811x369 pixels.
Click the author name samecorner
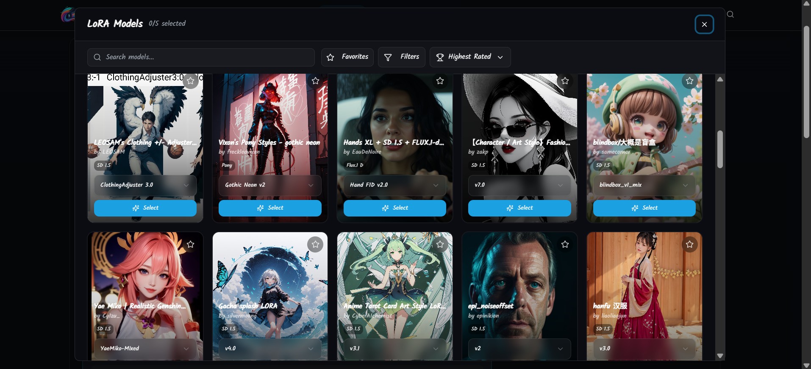tap(616, 152)
